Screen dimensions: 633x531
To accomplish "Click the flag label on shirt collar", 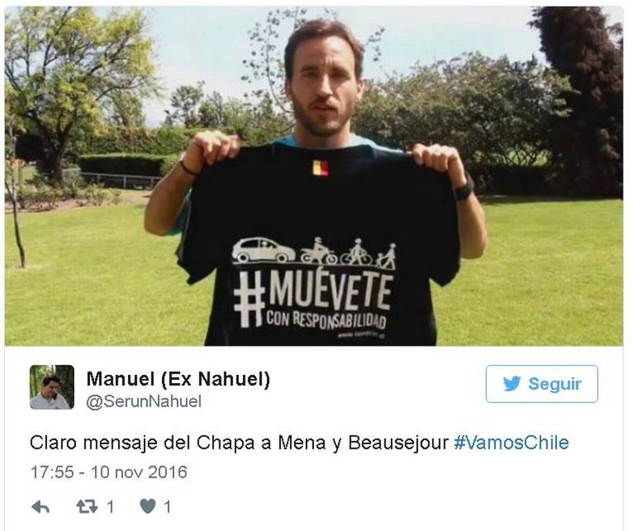I will click(320, 167).
